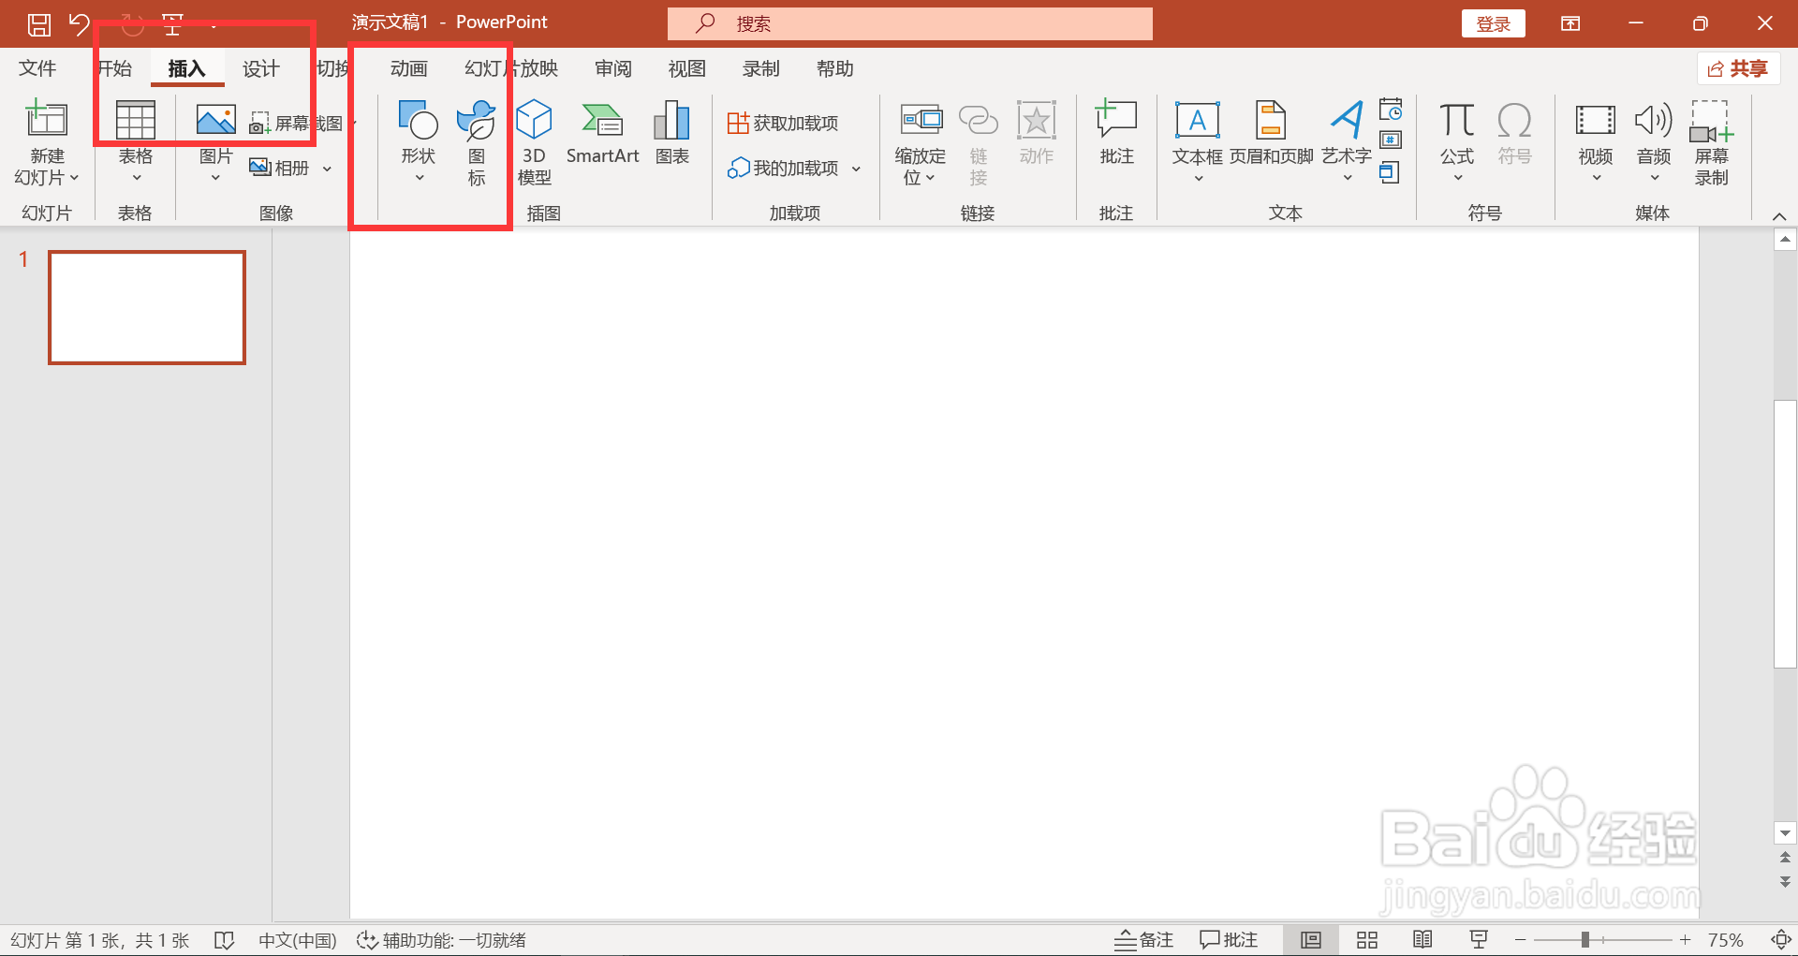
Task: Insert SmartArt graphic
Action: tap(602, 133)
